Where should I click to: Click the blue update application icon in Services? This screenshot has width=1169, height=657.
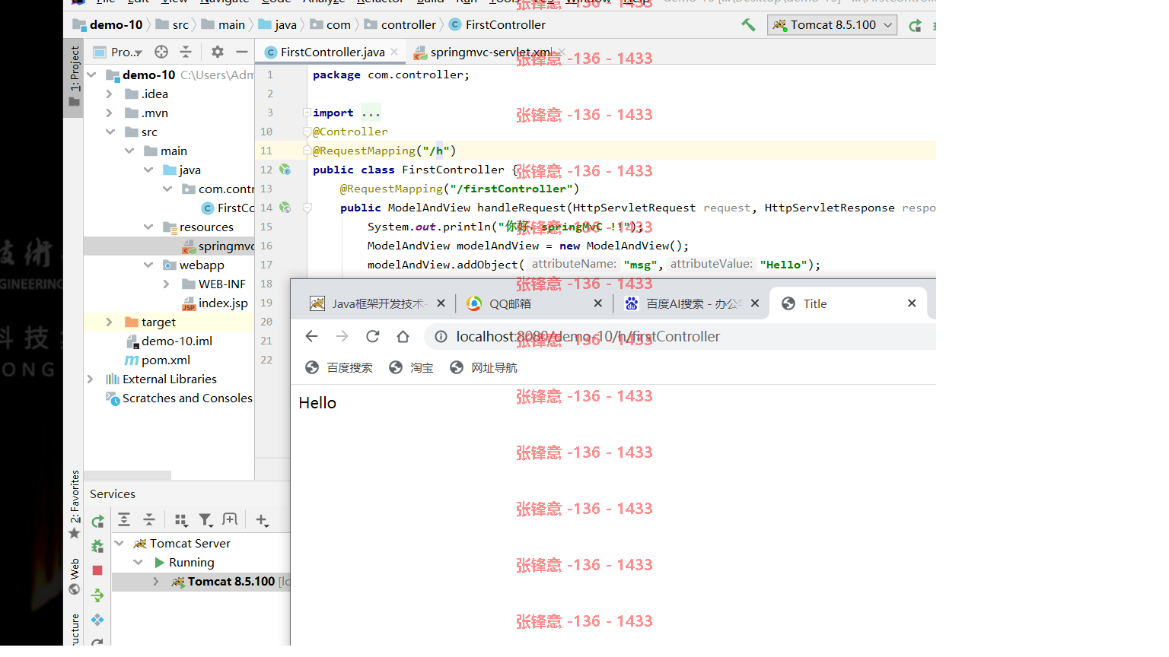point(97,620)
